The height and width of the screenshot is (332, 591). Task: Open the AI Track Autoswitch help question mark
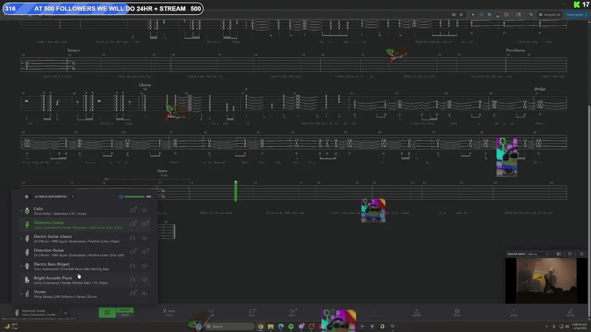pyautogui.click(x=72, y=196)
